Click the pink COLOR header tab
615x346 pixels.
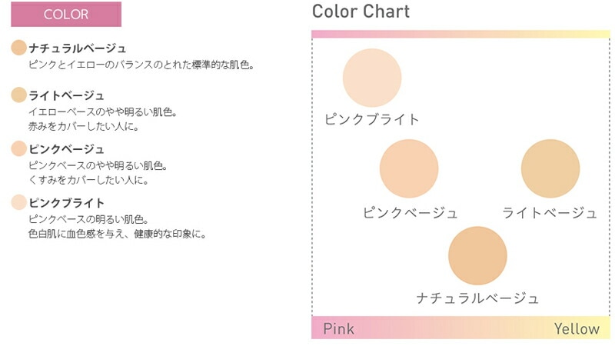coord(66,15)
